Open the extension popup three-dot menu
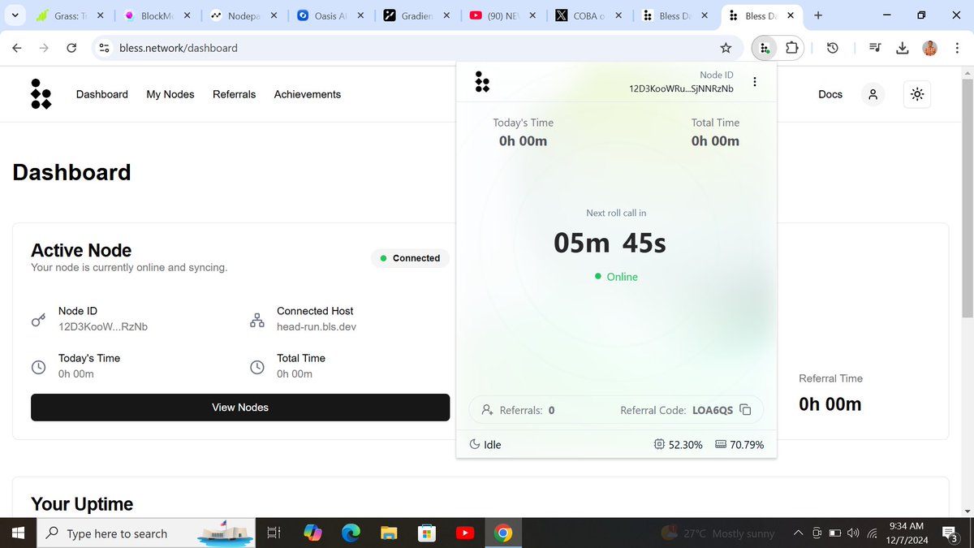Viewport: 974px width, 548px height. click(754, 81)
